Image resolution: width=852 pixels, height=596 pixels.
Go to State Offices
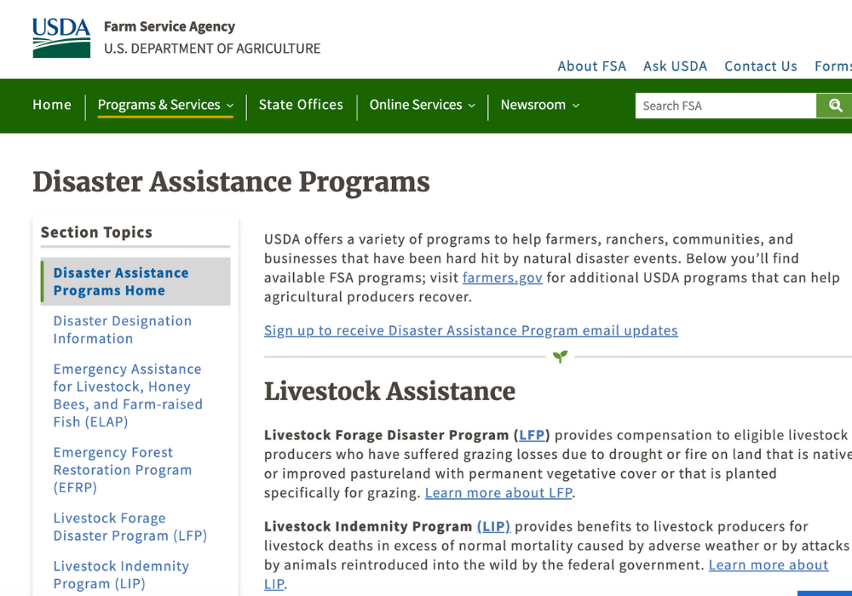tap(301, 105)
